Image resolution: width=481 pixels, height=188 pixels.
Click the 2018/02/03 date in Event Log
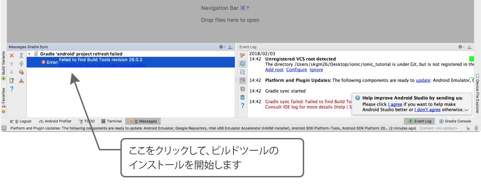point(262,54)
